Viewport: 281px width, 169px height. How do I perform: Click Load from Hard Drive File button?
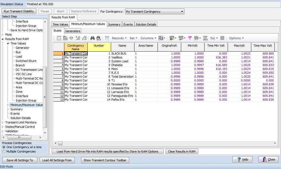(x=108, y=151)
